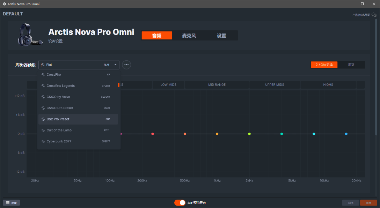This screenshot has height=208, width=380.
Task: Select the red EQ point near 200Hz
Action: 152,134
